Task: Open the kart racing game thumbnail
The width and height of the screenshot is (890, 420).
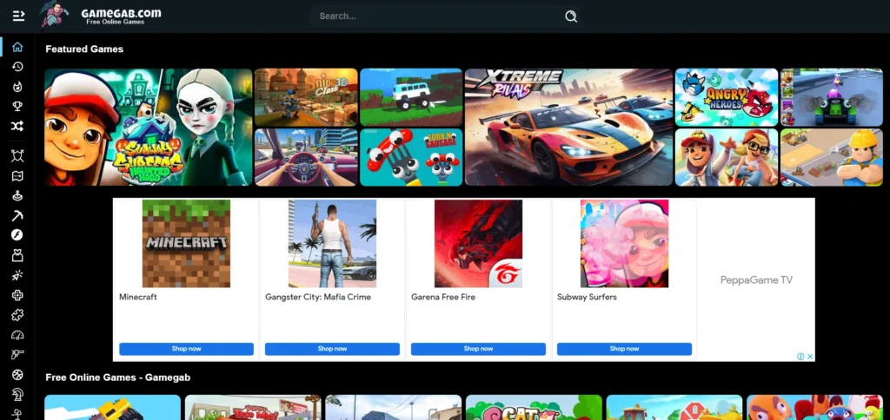Action: pyautogui.click(x=832, y=97)
